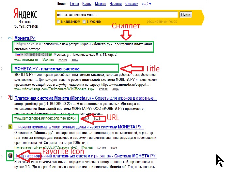The image size is (235, 176).
Task: Open 'копия' link under result 1
Action: (x=62, y=60)
